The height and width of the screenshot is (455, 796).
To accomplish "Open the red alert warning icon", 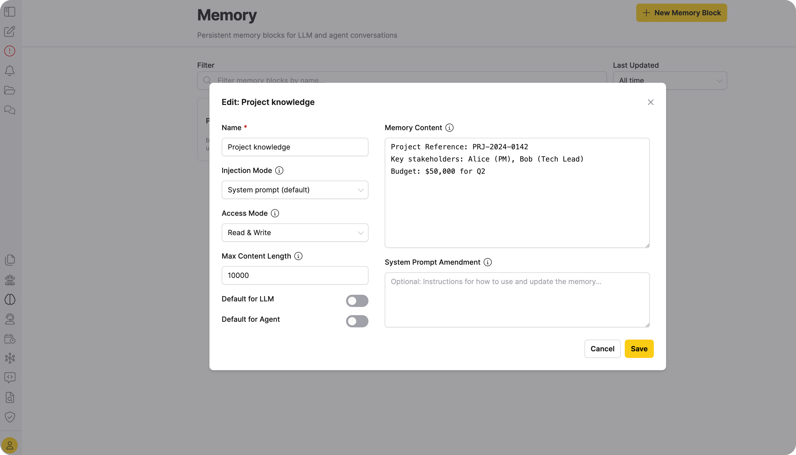I will (x=10, y=51).
